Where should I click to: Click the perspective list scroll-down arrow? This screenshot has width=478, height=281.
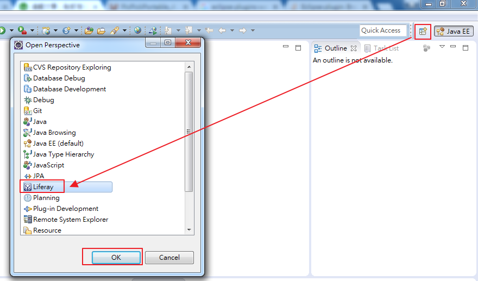[x=189, y=229]
